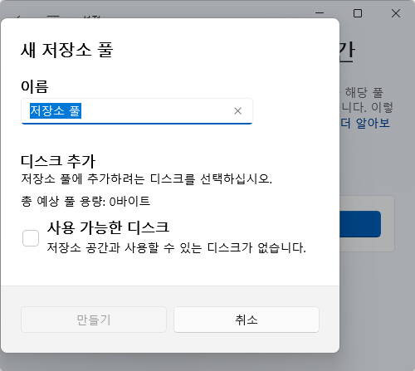Click the blue button behind the dialog
415x371 pixels.
tap(360, 224)
